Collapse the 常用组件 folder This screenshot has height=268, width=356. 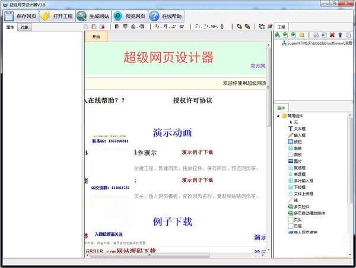(x=278, y=116)
